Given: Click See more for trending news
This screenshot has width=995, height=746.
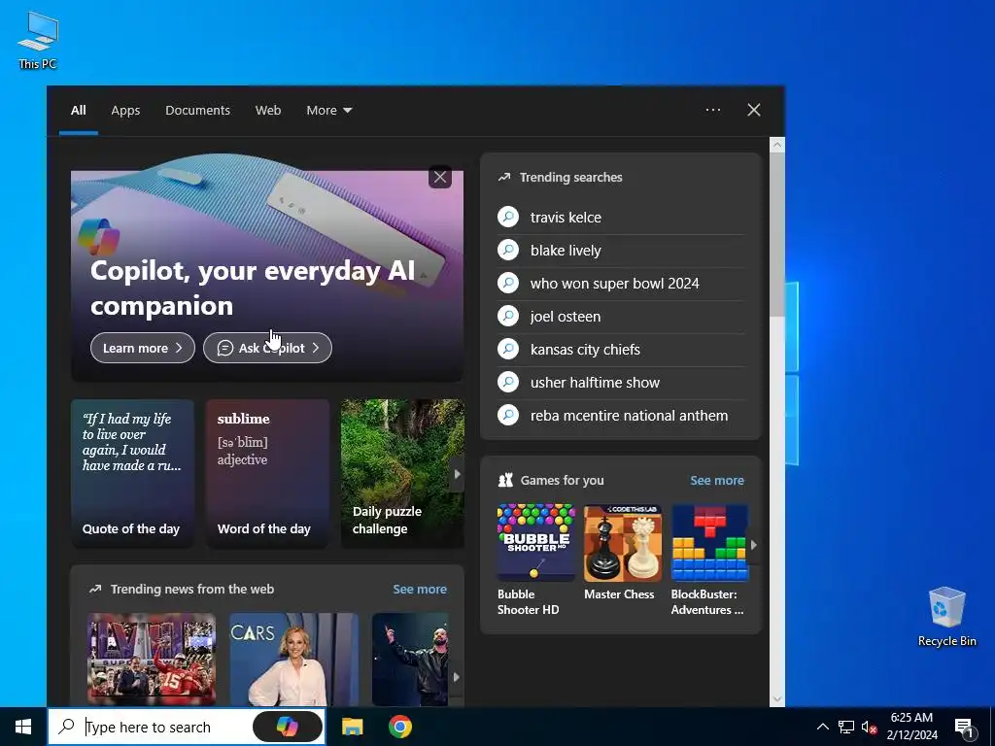Looking at the screenshot, I should pos(420,589).
